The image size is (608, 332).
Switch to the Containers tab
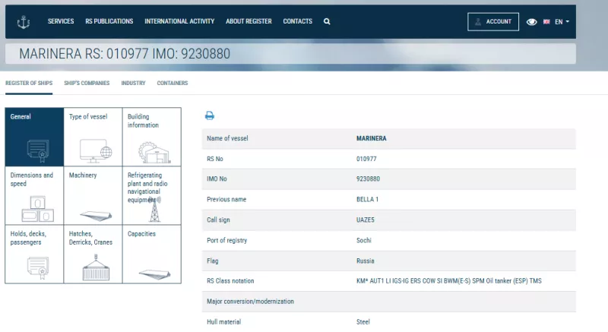(173, 83)
